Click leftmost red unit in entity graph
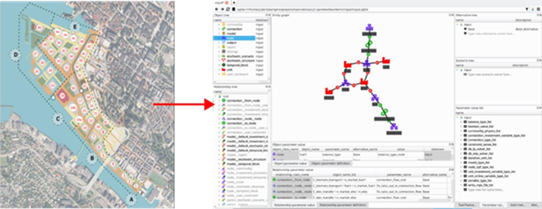This screenshot has width=542, height=209. pos(329,91)
